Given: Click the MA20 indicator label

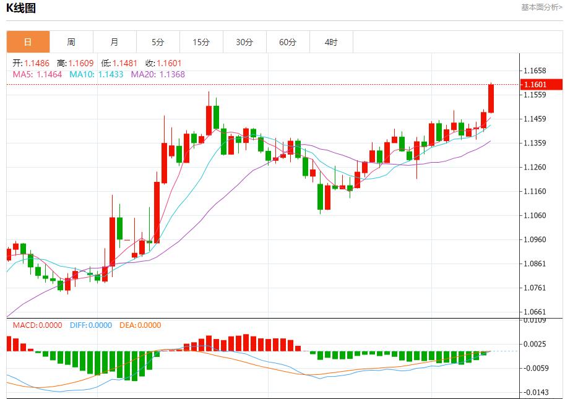Looking at the screenshot, I should pos(158,74).
